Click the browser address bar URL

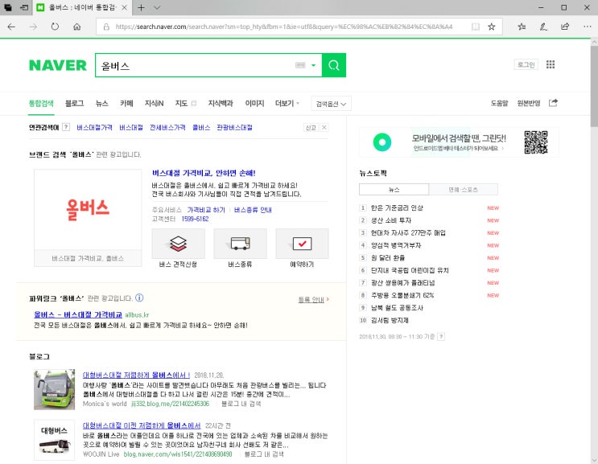(x=284, y=27)
